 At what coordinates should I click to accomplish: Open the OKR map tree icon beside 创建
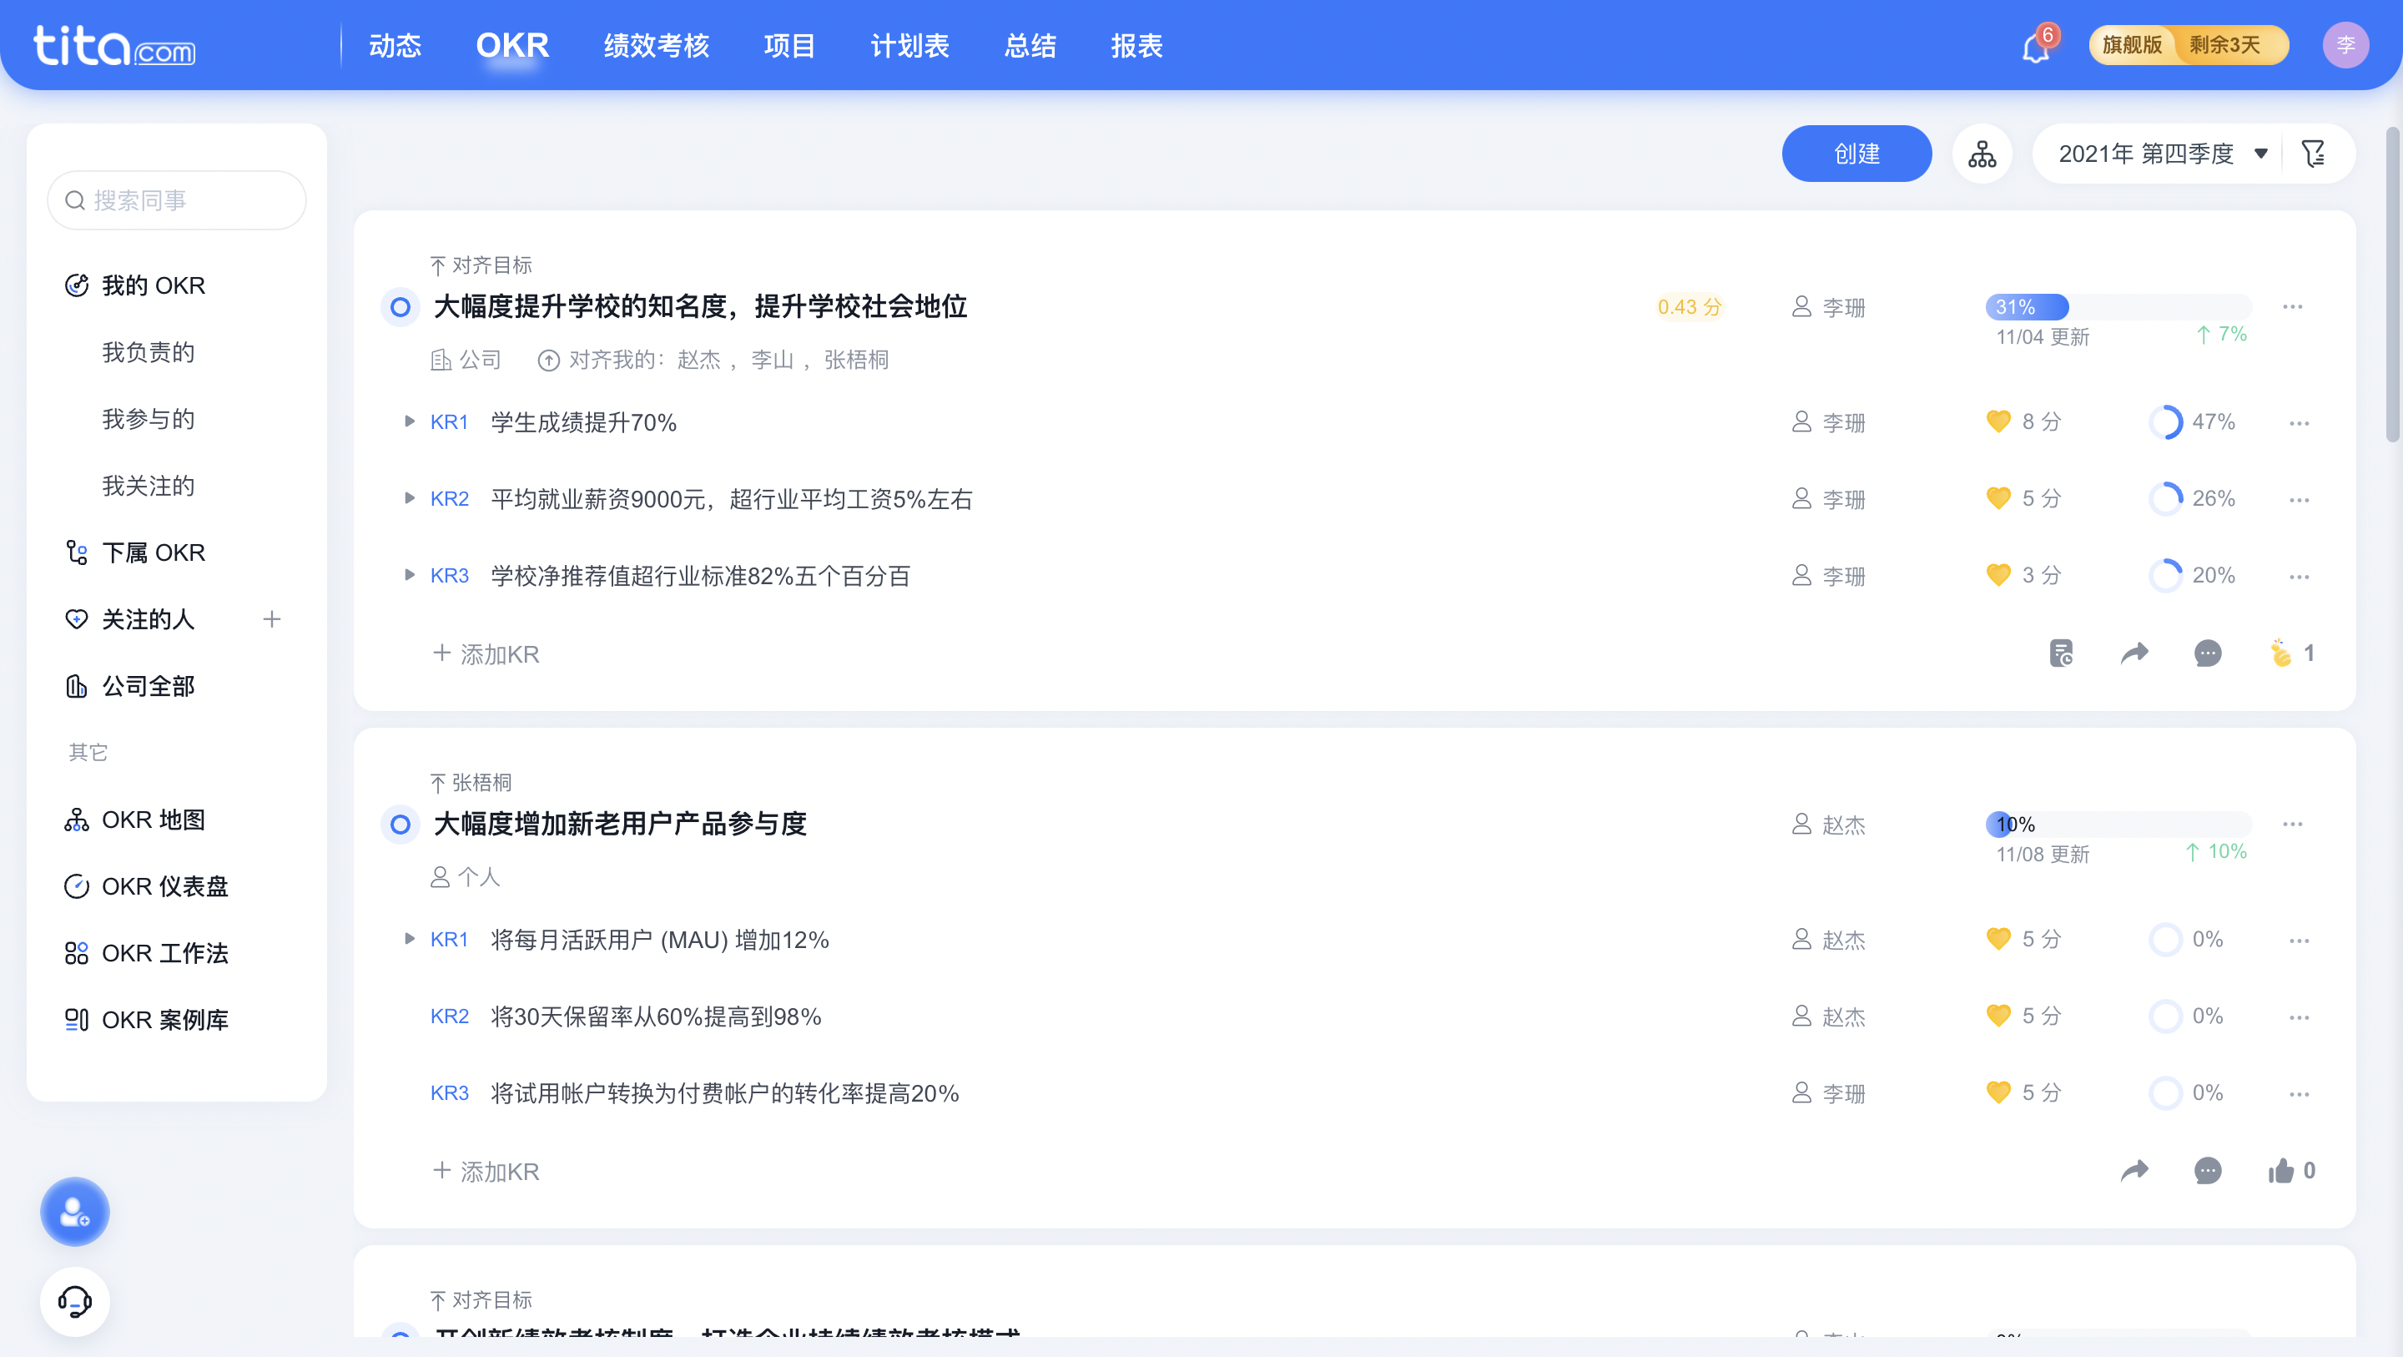(1982, 153)
